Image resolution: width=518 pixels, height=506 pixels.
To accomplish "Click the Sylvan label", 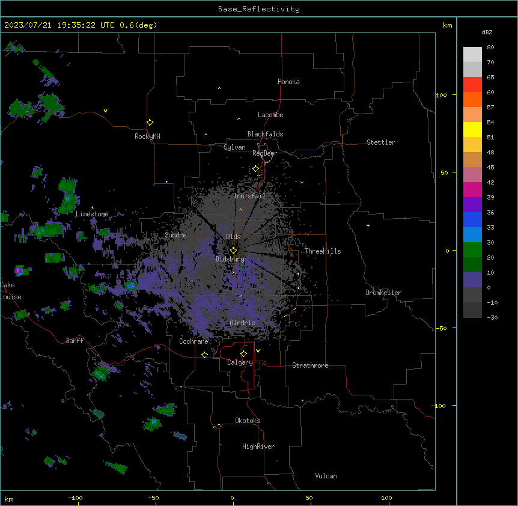I will click(234, 147).
